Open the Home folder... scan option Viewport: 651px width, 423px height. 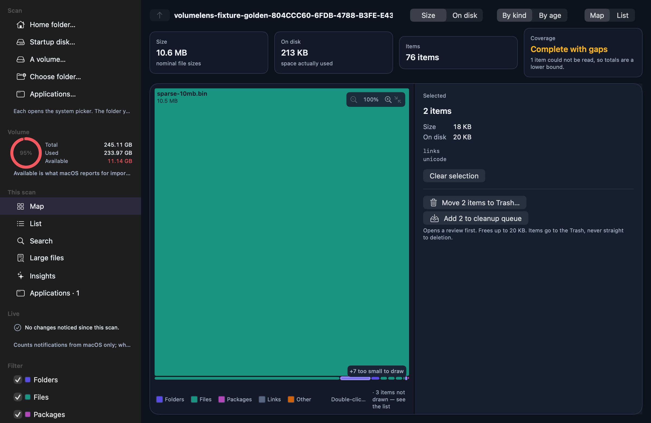click(71, 25)
